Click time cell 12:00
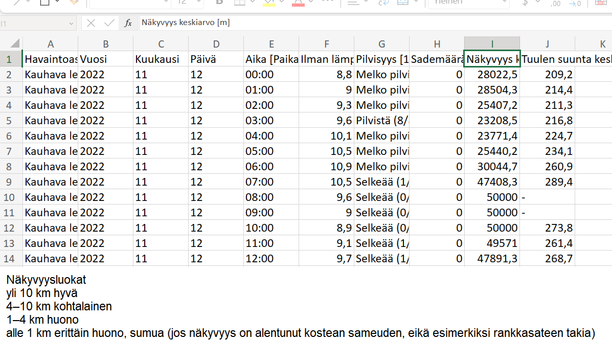 pyautogui.click(x=271, y=259)
